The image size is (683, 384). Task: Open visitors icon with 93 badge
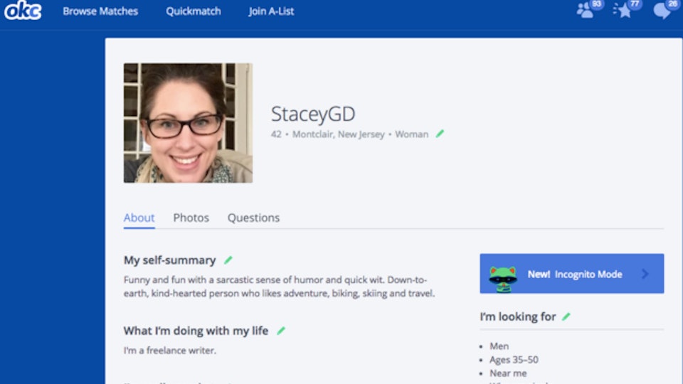click(x=586, y=10)
